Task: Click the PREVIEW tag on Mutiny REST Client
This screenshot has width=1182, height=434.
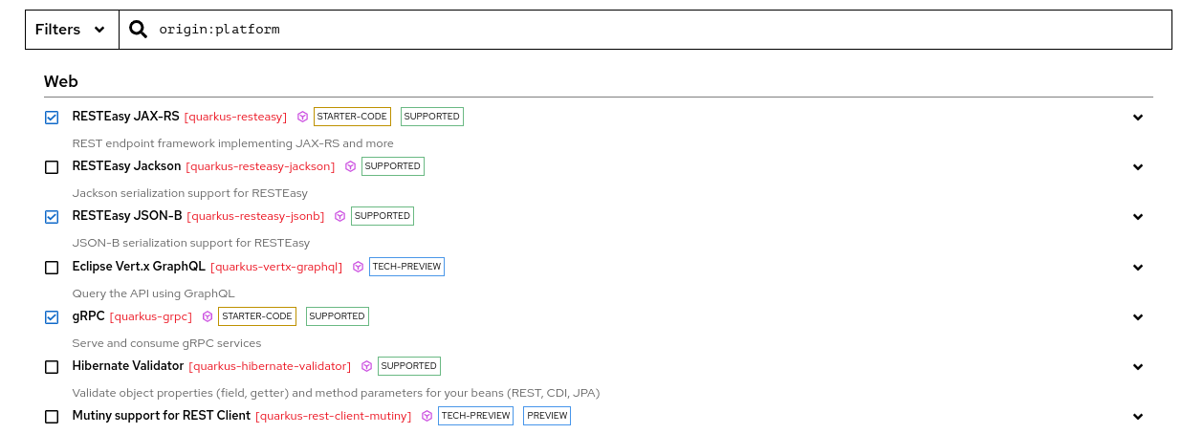Action: point(547,416)
